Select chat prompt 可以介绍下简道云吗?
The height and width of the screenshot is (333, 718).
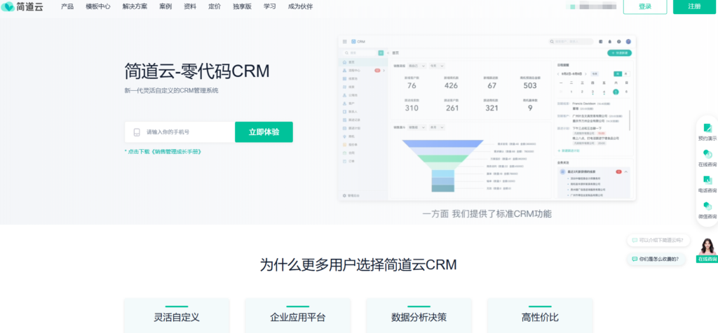click(658, 240)
